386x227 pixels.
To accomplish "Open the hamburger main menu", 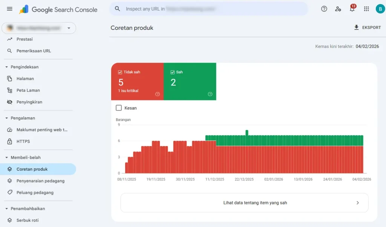I will point(10,9).
